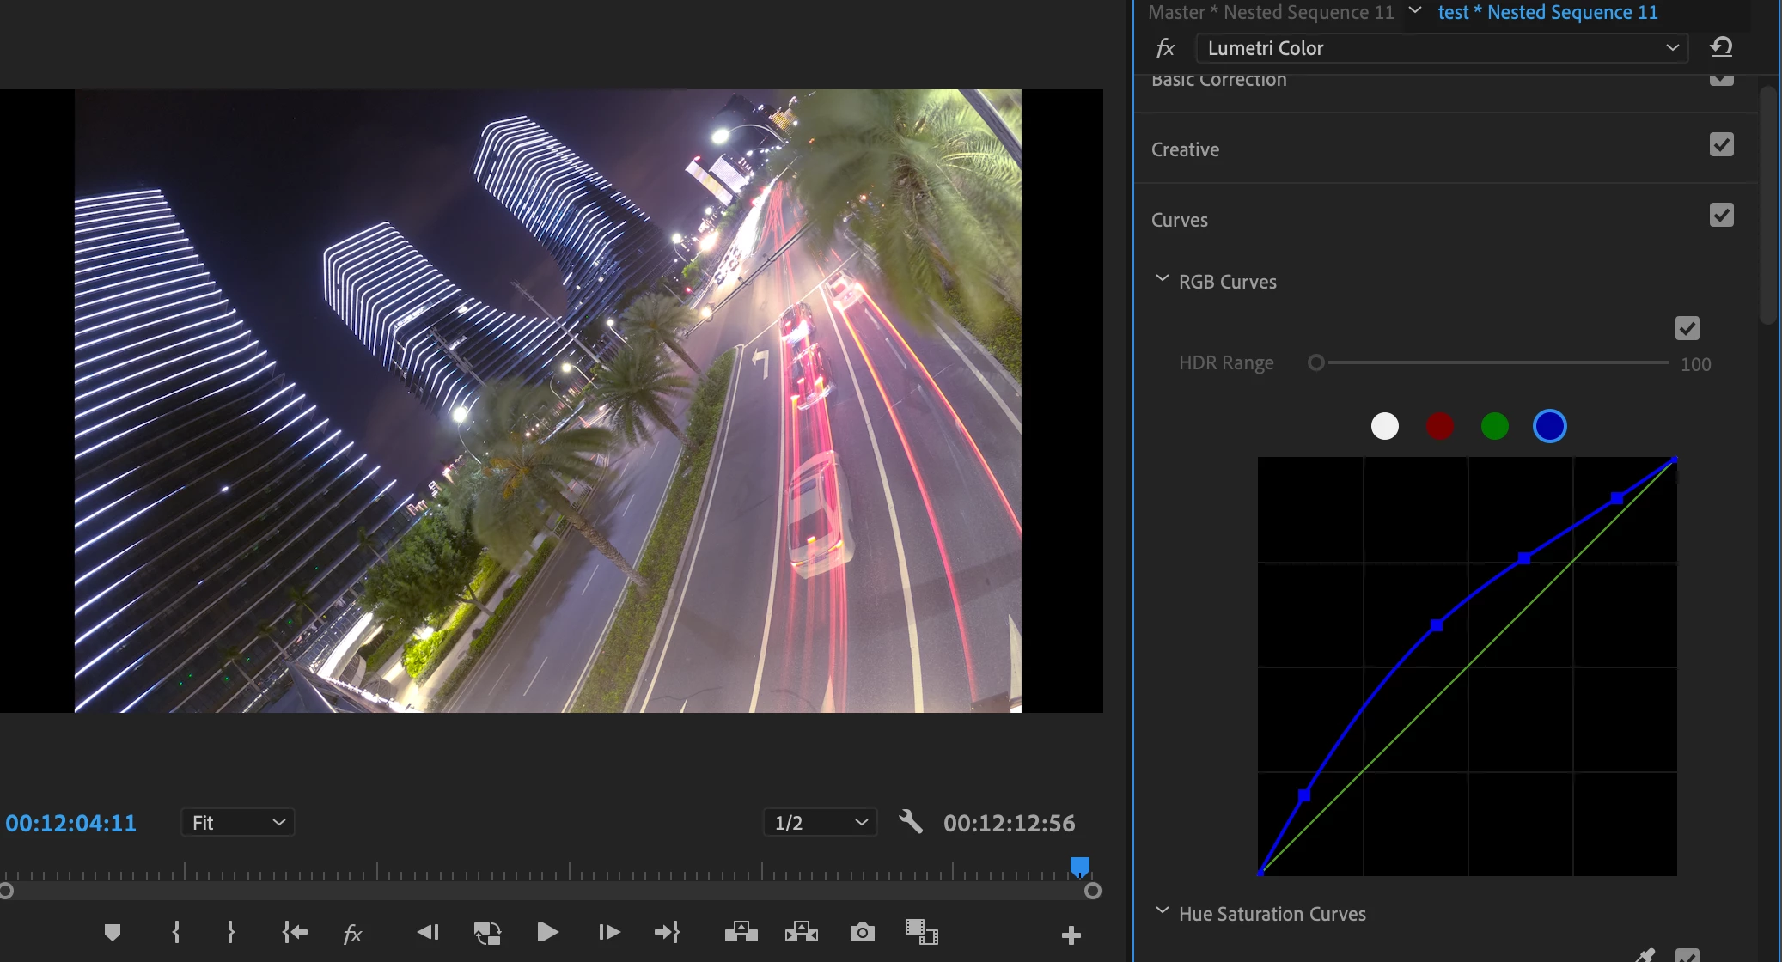This screenshot has width=1782, height=962.
Task: Click the Mark In bracket icon
Action: 176,933
